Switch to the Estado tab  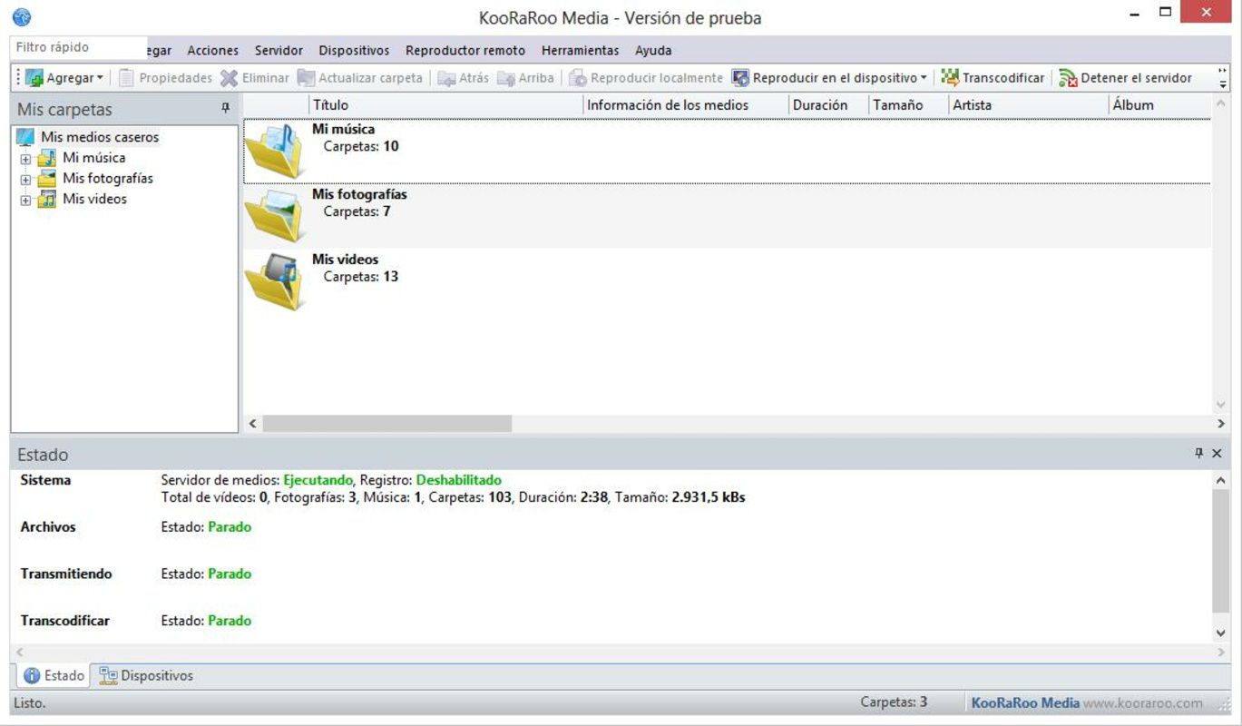(54, 676)
